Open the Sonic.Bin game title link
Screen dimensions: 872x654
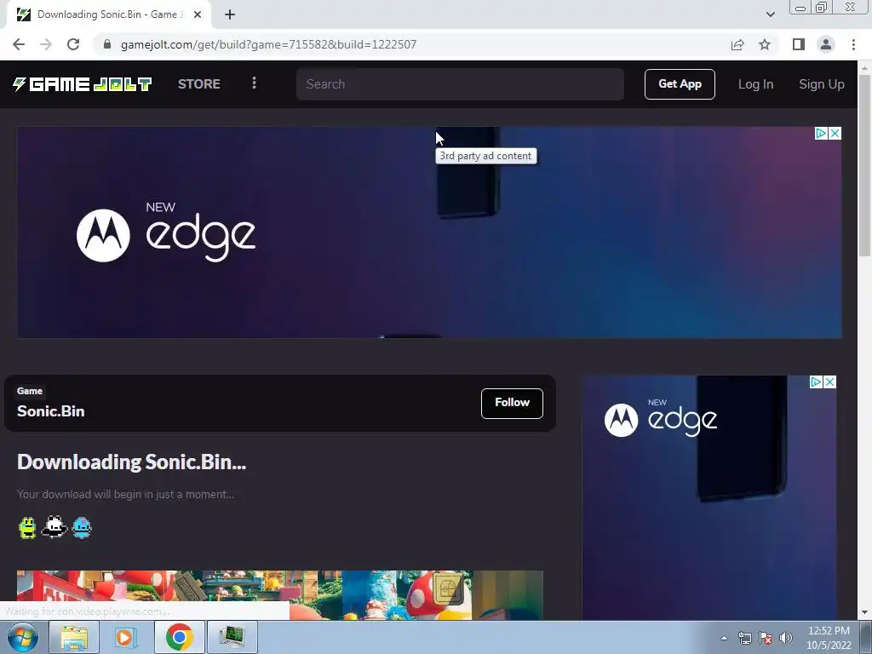tap(50, 411)
